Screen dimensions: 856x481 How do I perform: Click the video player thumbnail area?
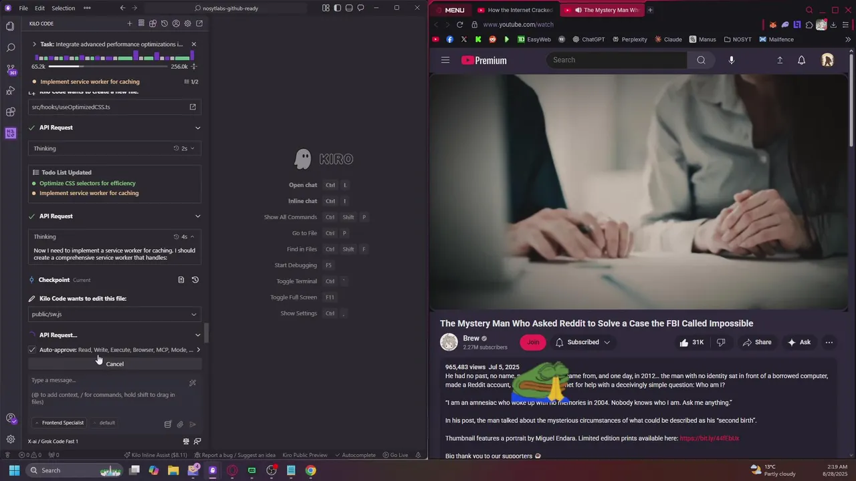pyautogui.click(x=638, y=192)
